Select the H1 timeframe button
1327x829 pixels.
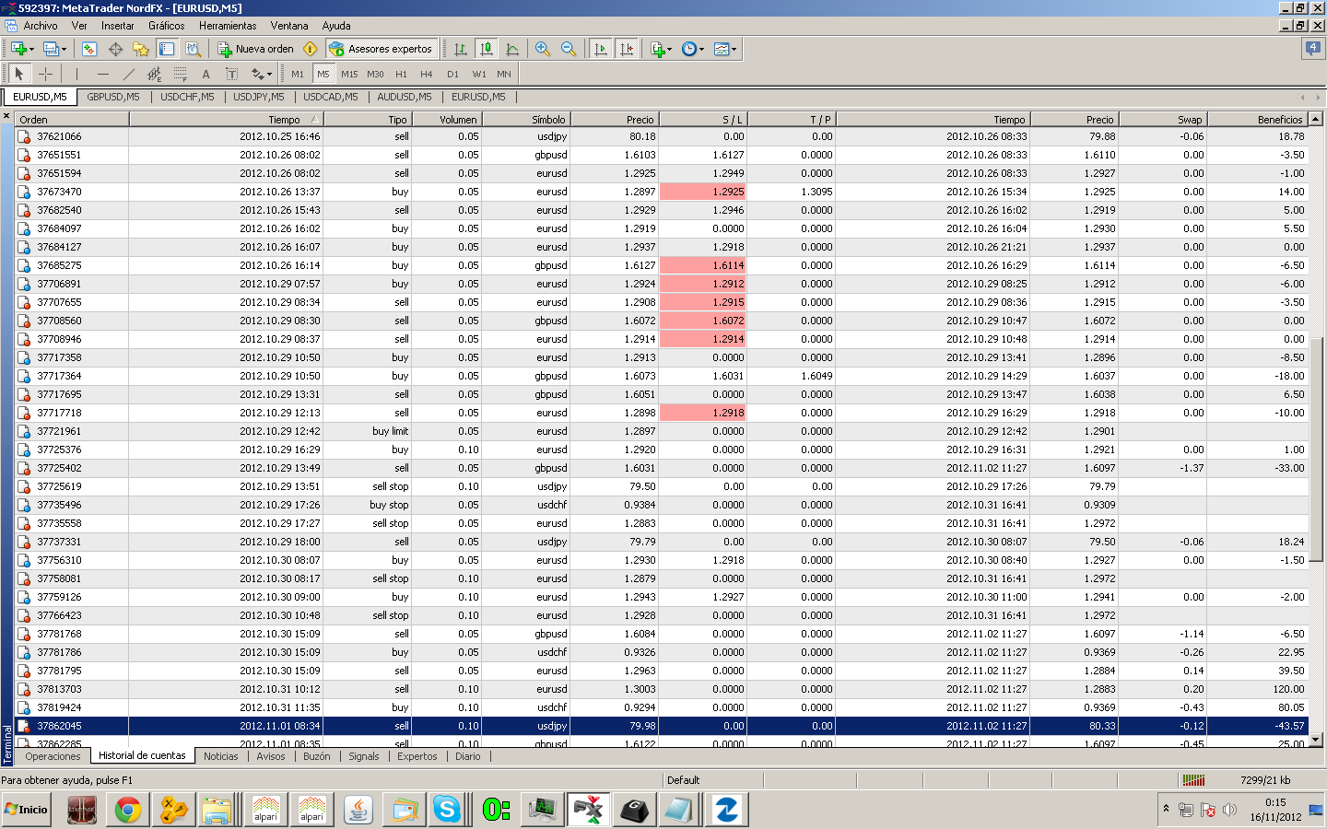401,74
